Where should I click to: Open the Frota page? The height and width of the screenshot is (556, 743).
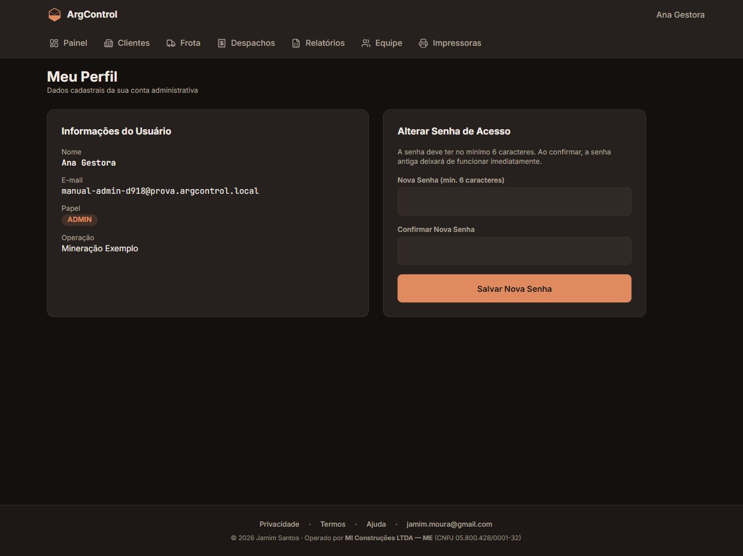click(183, 43)
